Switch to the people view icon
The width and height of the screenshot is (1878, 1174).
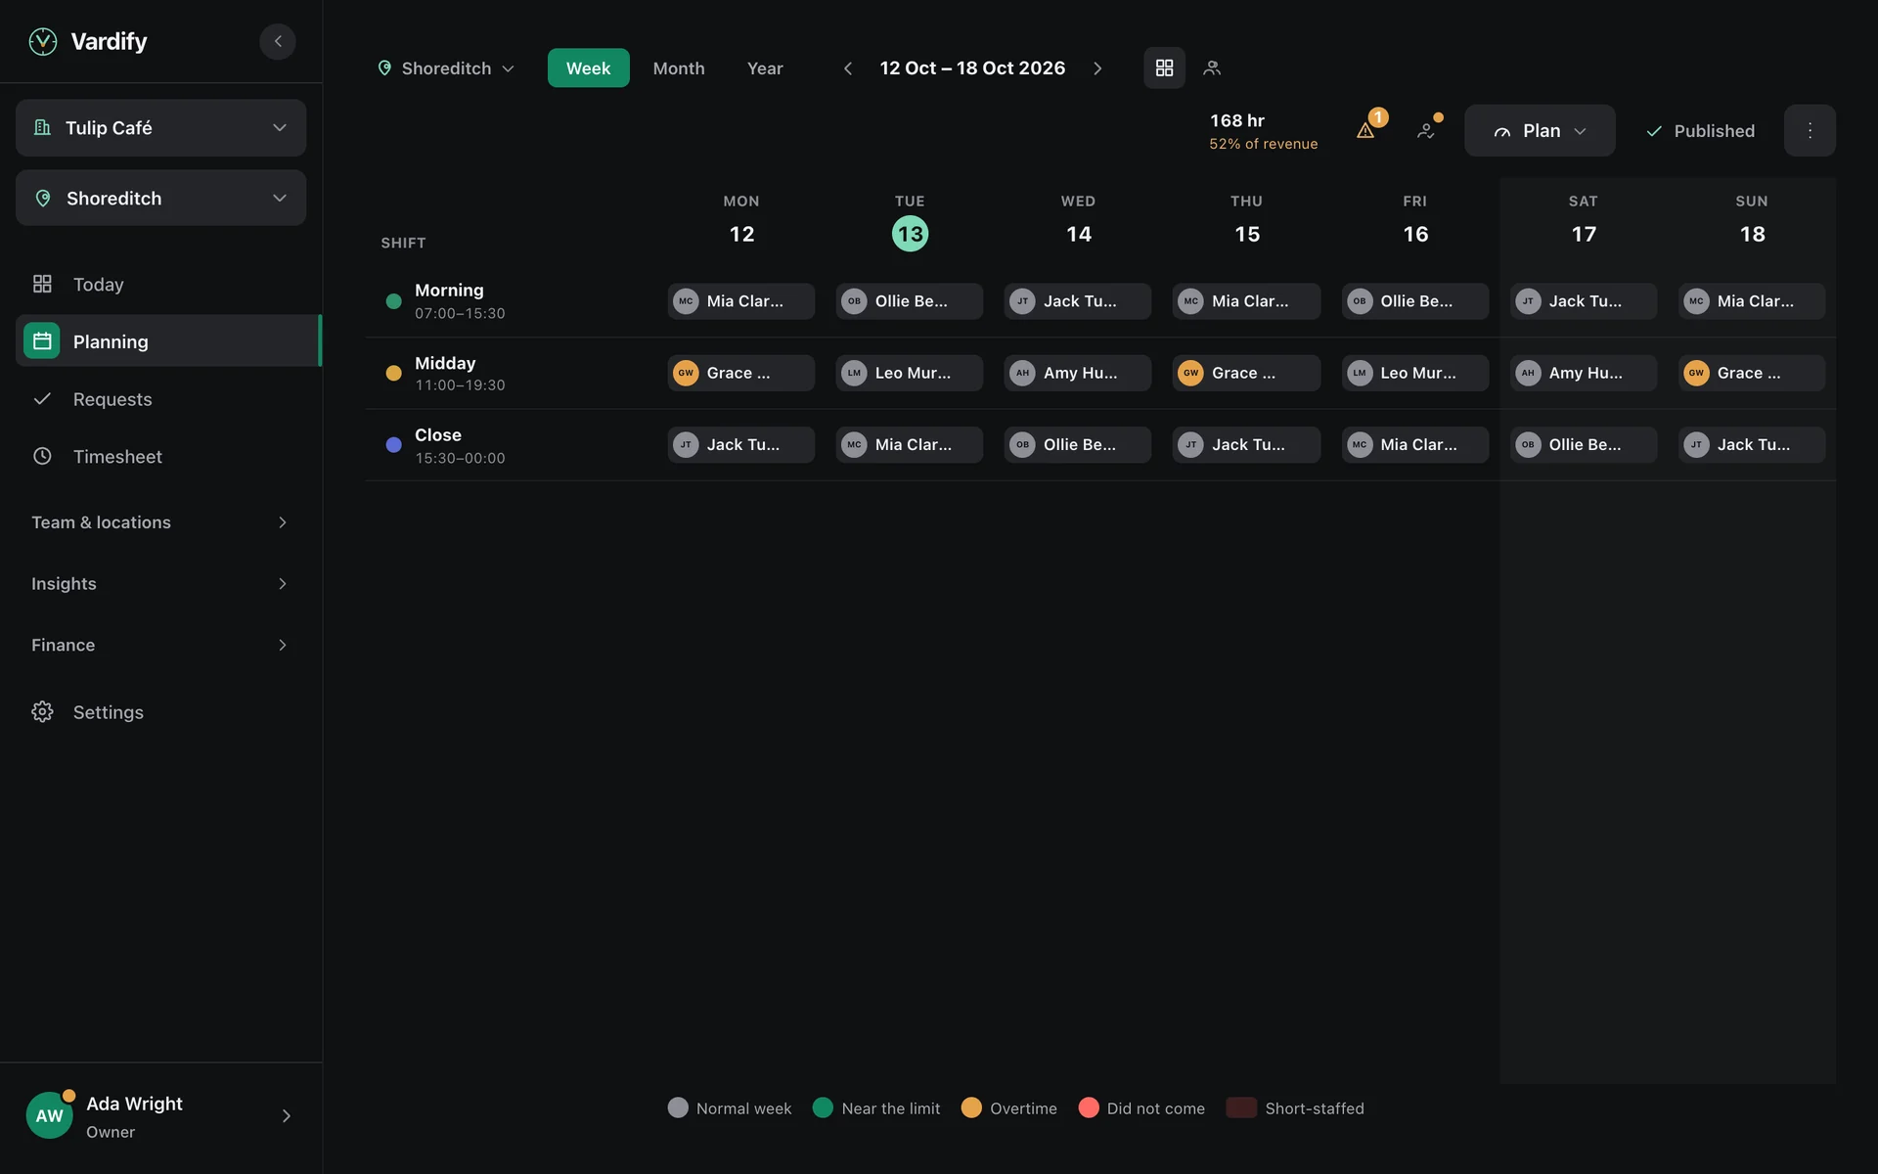click(x=1212, y=68)
